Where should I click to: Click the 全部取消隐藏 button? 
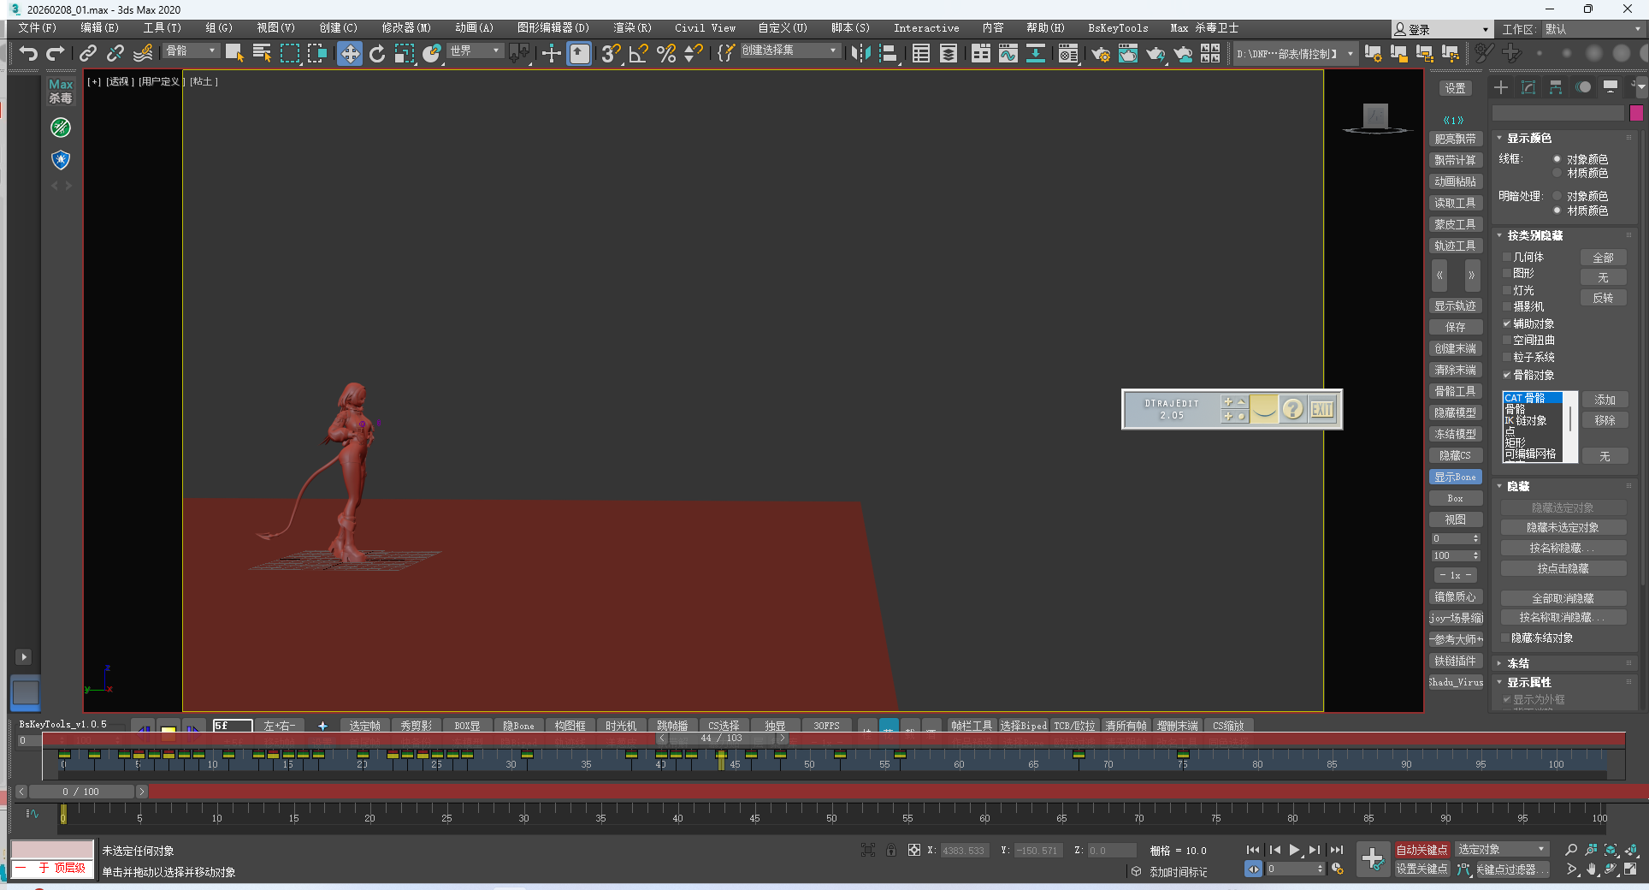point(1563,598)
